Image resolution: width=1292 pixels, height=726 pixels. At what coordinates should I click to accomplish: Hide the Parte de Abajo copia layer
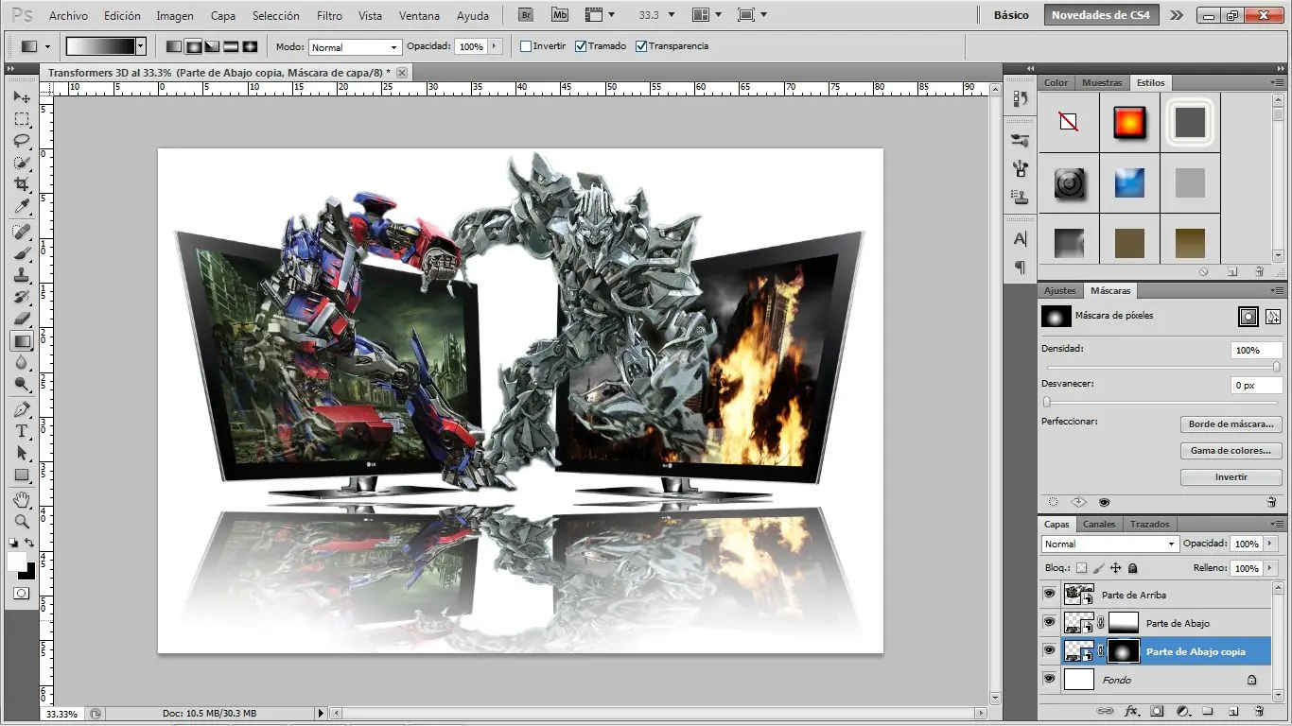[x=1049, y=650]
